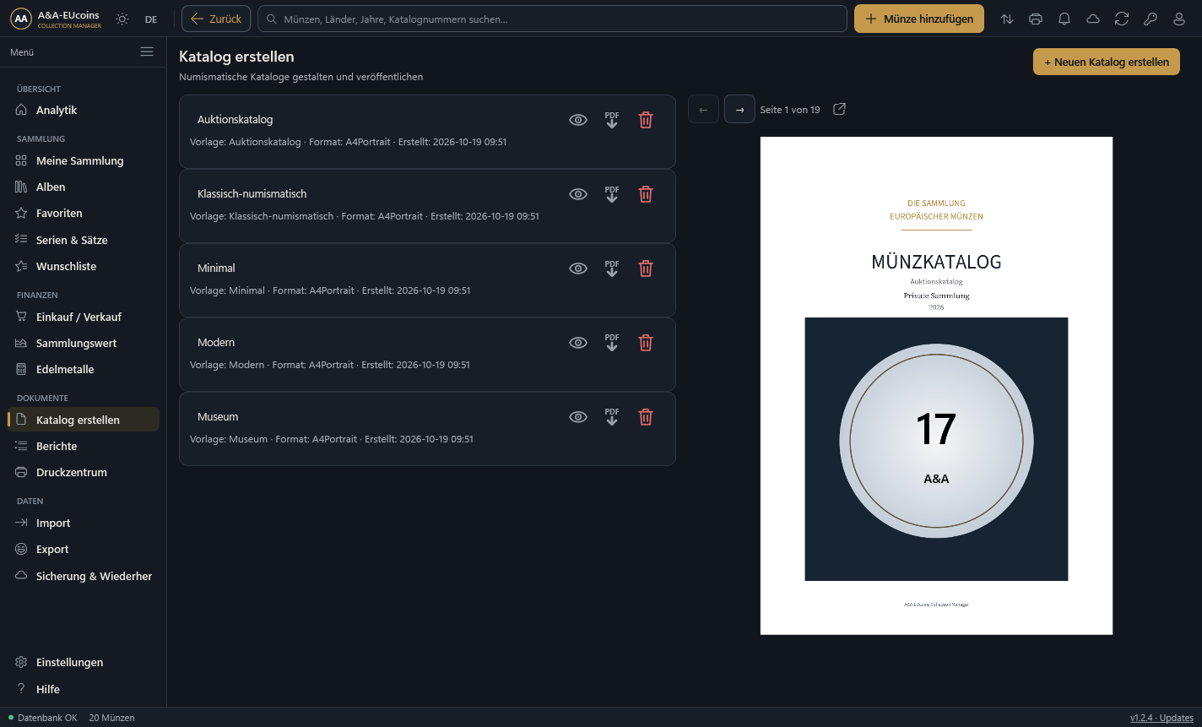The width and height of the screenshot is (1202, 727).
Task: Go to next preview page arrow
Action: pos(739,109)
